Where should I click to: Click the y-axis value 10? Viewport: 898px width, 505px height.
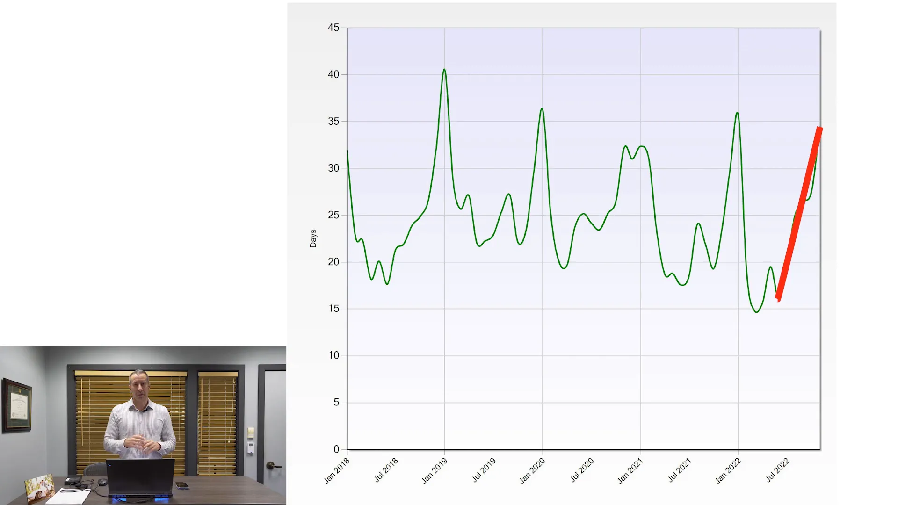(x=333, y=355)
